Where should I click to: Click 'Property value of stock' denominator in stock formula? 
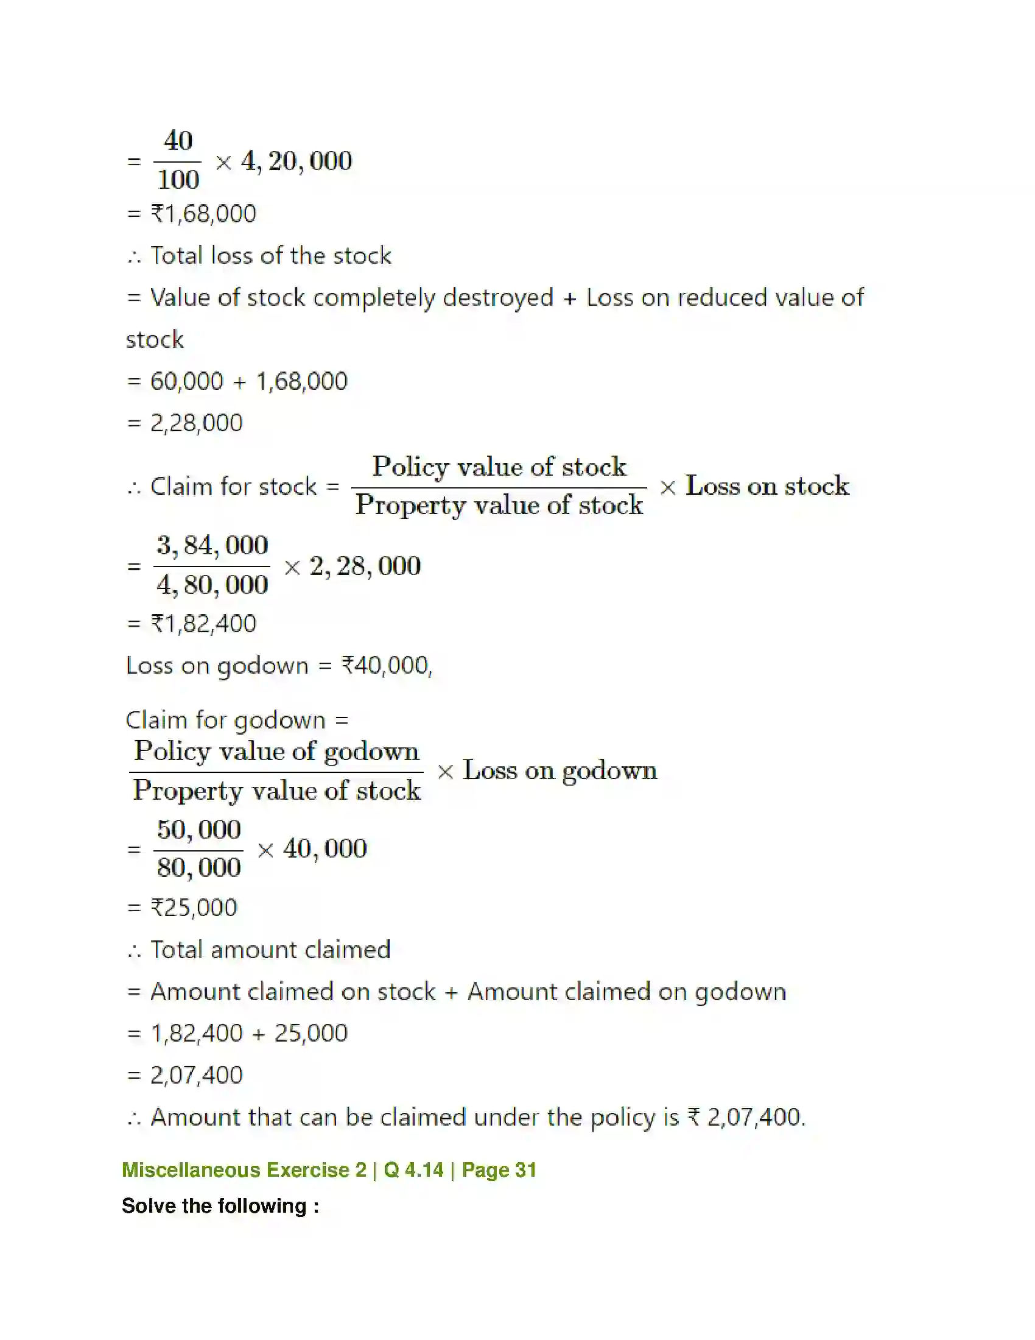click(x=499, y=506)
